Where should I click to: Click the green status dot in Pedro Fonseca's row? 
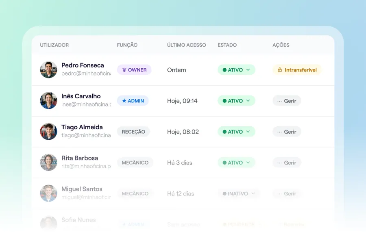[224, 70]
